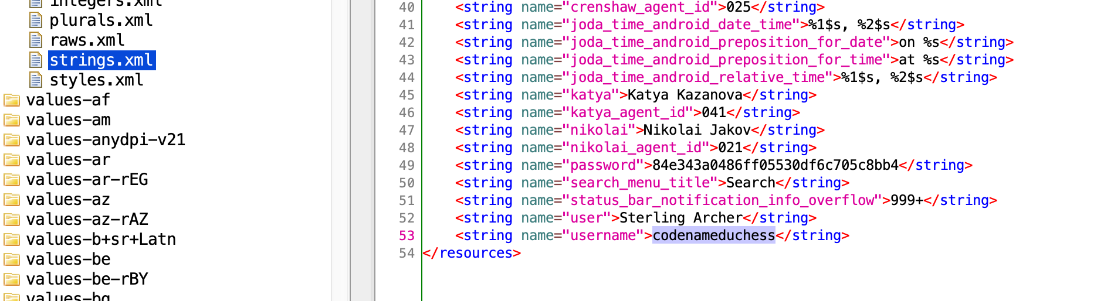
Task: Select the values-b+sr+Latn folder name
Action: (x=101, y=240)
